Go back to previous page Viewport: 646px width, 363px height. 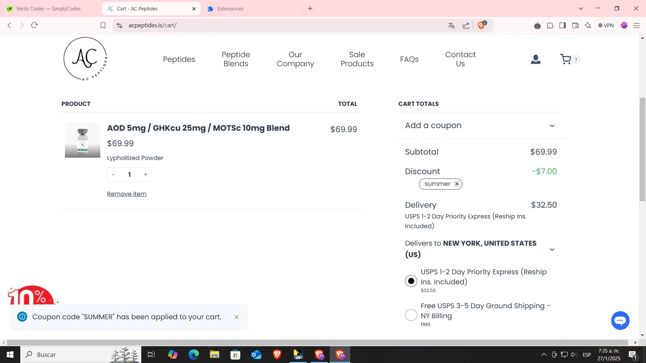tap(9, 25)
